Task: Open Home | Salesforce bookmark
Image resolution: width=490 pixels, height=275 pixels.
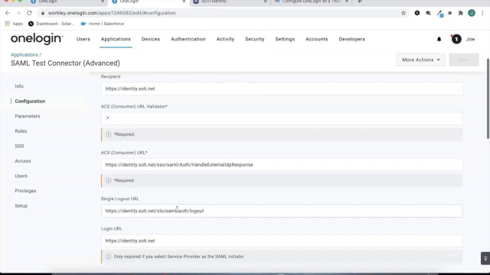Action: coord(103,24)
